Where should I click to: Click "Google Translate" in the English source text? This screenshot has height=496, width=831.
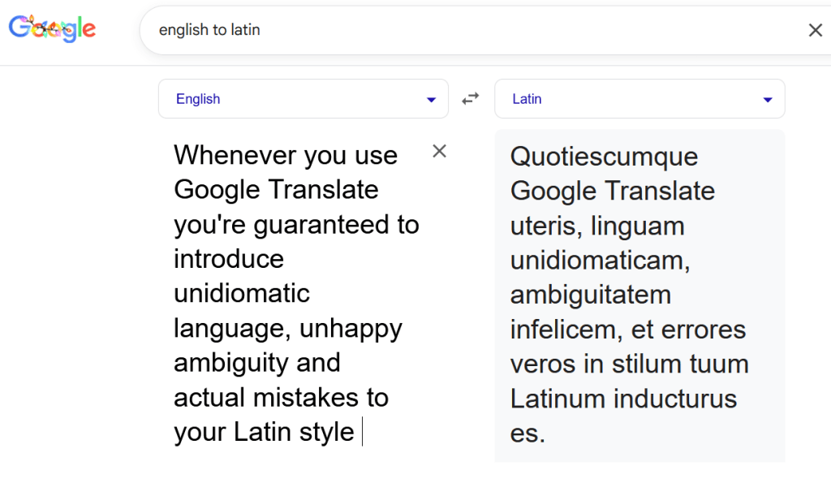[x=276, y=189]
